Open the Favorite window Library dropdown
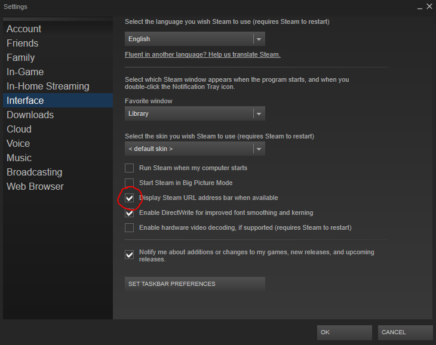Viewport: 436px width, 345px height. 195,113
